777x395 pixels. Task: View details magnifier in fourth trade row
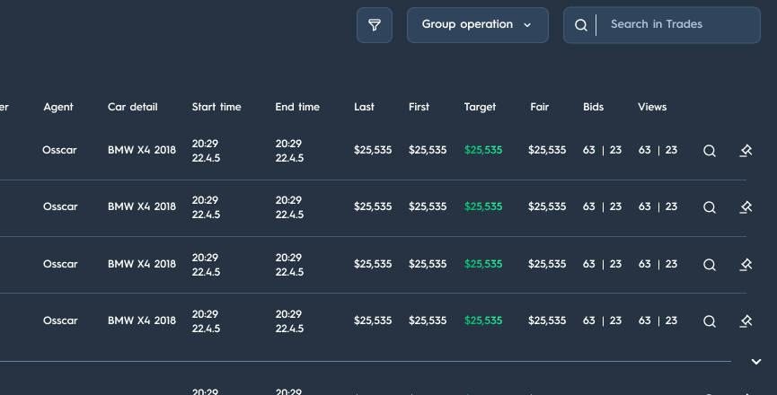click(x=709, y=320)
